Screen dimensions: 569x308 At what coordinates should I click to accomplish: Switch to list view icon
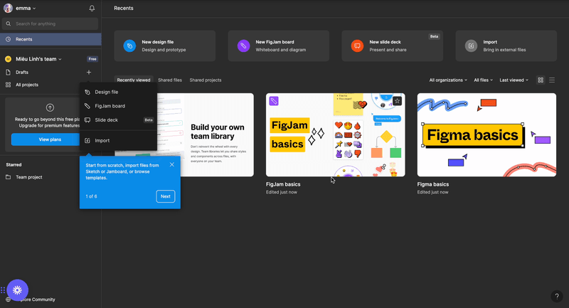pyautogui.click(x=552, y=80)
